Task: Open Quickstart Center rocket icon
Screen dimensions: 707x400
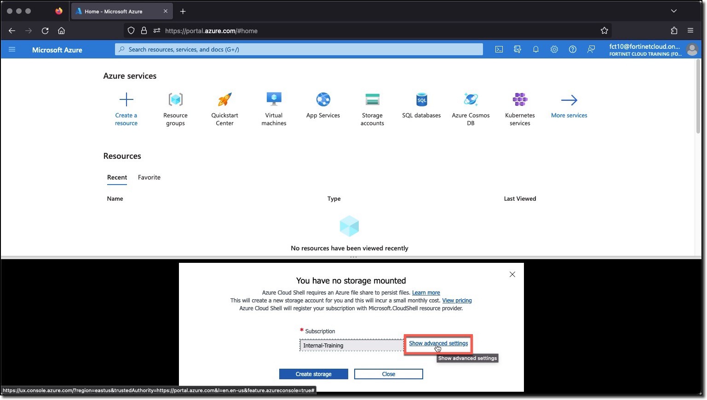Action: (x=224, y=99)
